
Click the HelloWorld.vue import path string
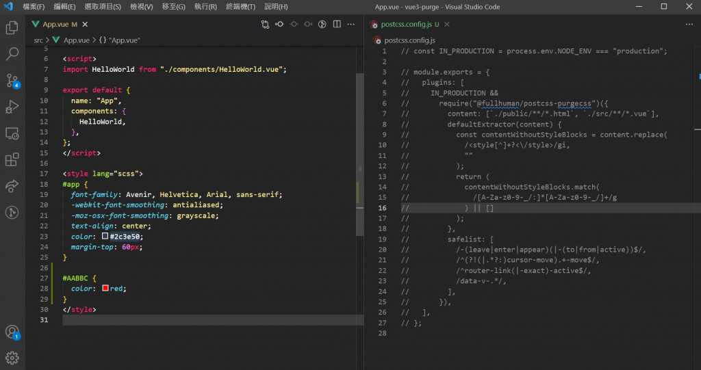(x=223, y=69)
